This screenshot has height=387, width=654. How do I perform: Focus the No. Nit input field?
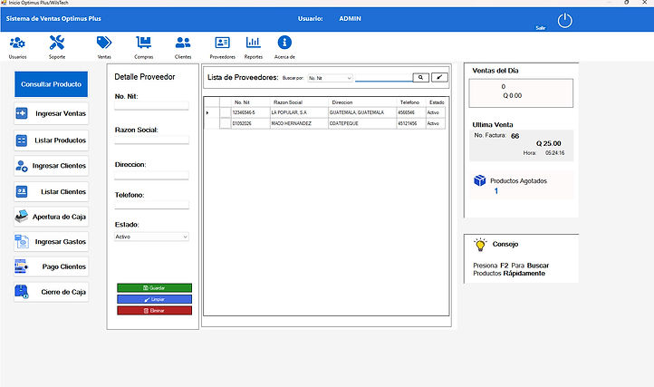[151, 106]
